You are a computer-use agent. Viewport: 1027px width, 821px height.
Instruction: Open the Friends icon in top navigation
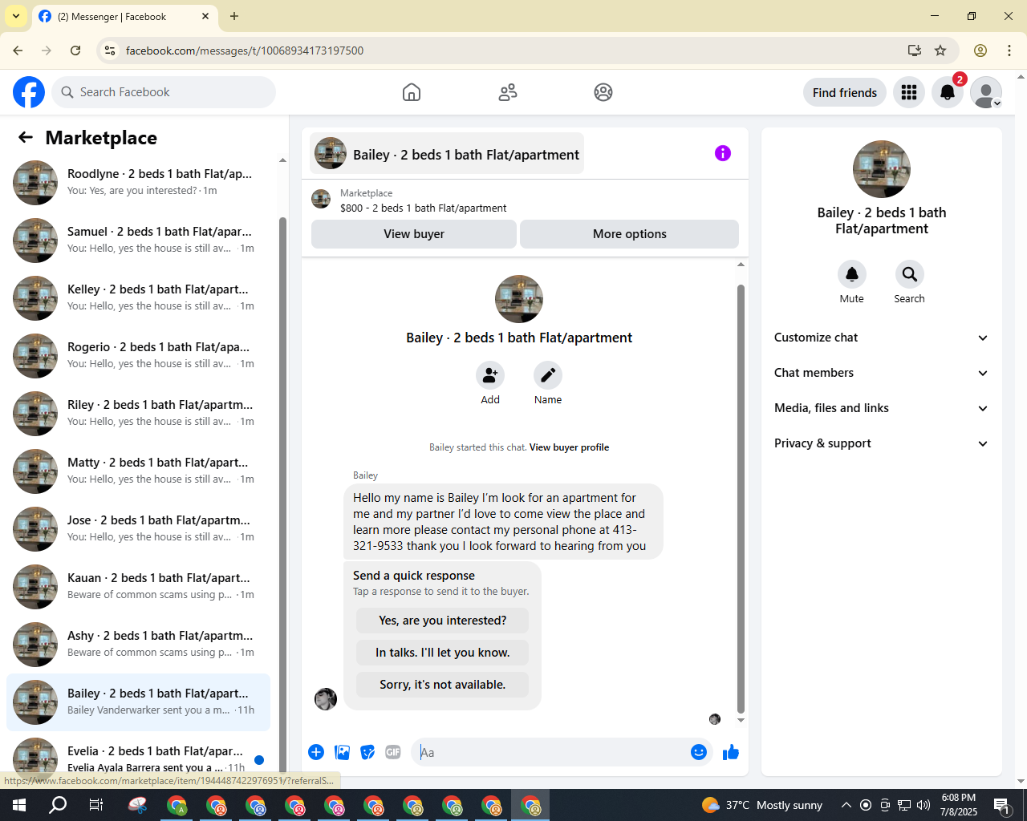[x=508, y=92]
